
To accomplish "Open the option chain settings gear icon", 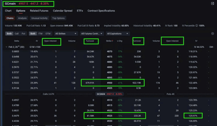I will click(212, 34).
